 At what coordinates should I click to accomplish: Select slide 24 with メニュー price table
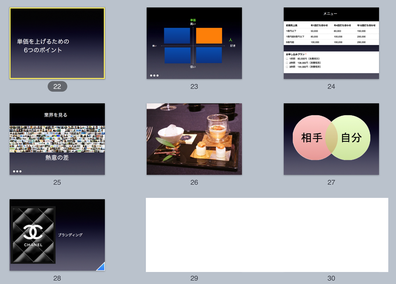click(331, 43)
